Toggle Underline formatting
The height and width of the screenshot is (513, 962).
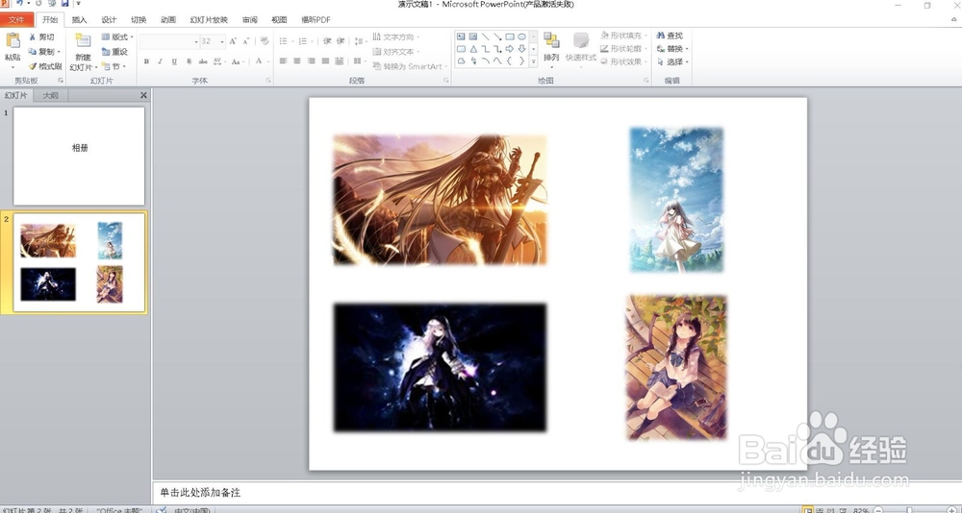coord(174,61)
